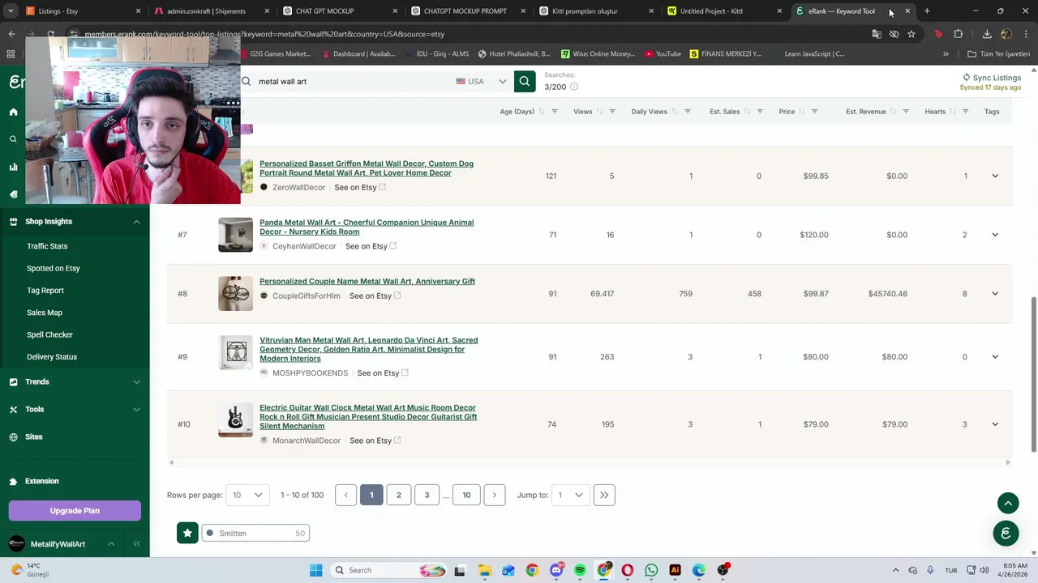Open filter menu for Price column
The image size is (1038, 583).
[x=814, y=112]
